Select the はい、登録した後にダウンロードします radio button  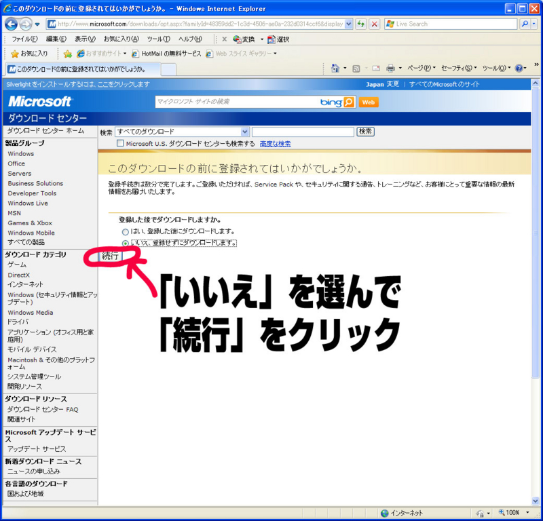[x=125, y=231]
